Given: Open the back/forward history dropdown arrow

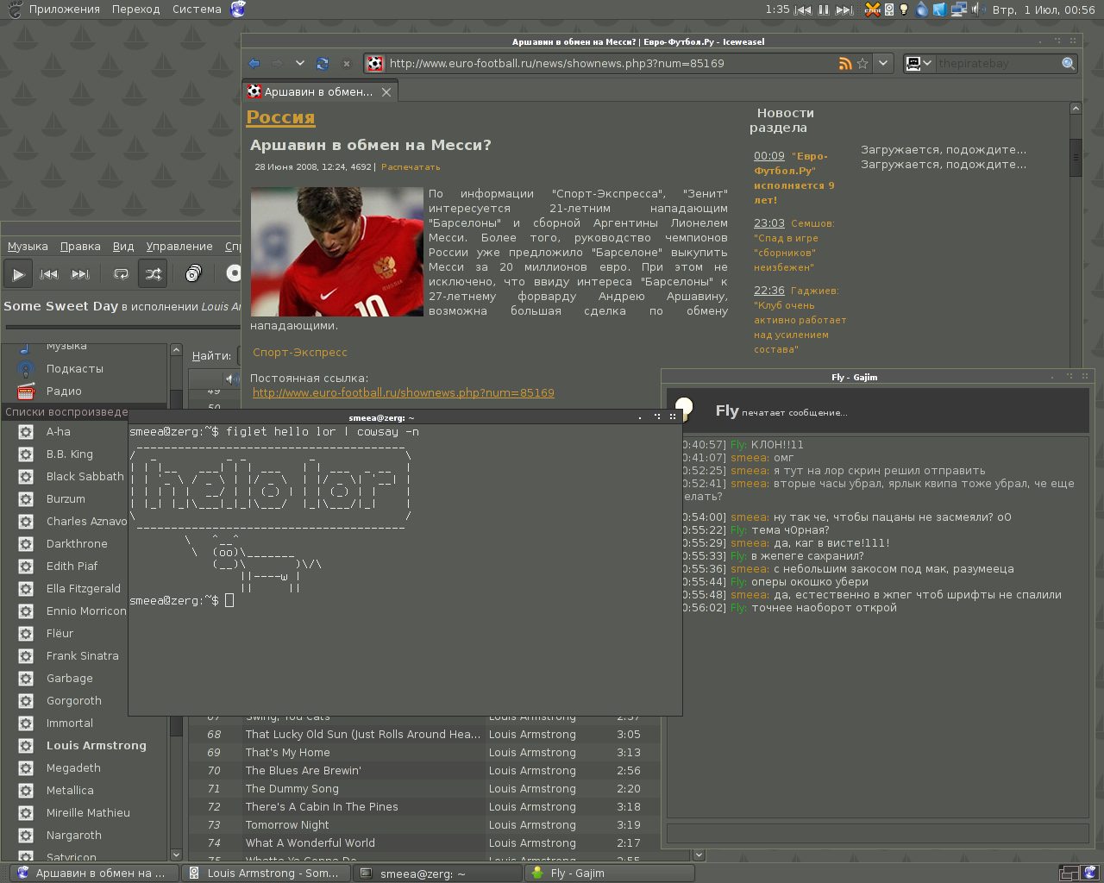Looking at the screenshot, I should pos(299,63).
